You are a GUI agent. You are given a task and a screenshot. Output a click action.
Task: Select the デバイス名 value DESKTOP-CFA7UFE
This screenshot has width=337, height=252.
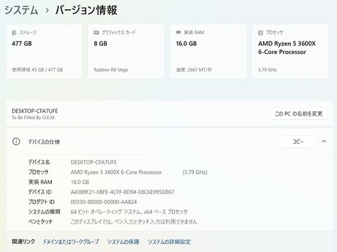93,163
